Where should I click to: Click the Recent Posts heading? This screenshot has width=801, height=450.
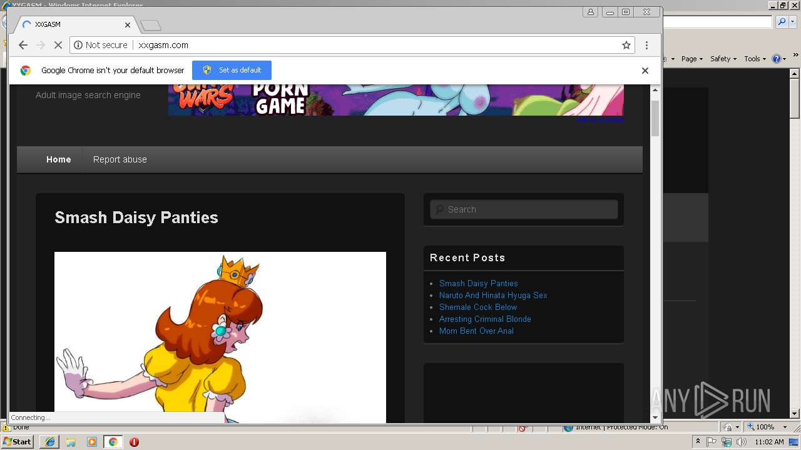coord(467,257)
